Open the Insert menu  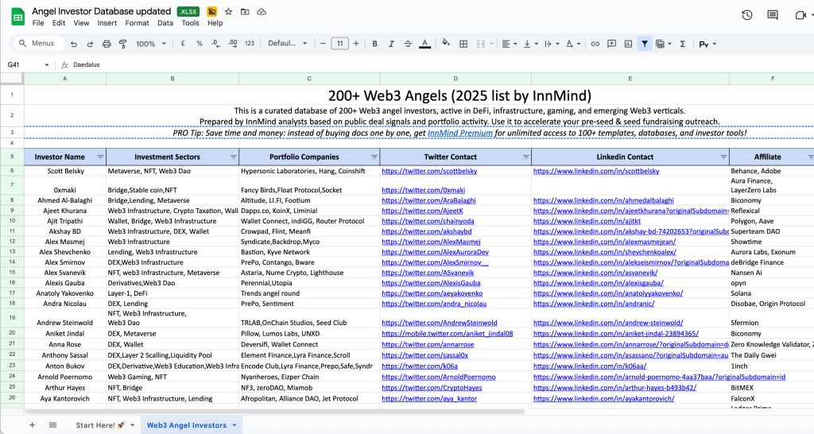[107, 23]
